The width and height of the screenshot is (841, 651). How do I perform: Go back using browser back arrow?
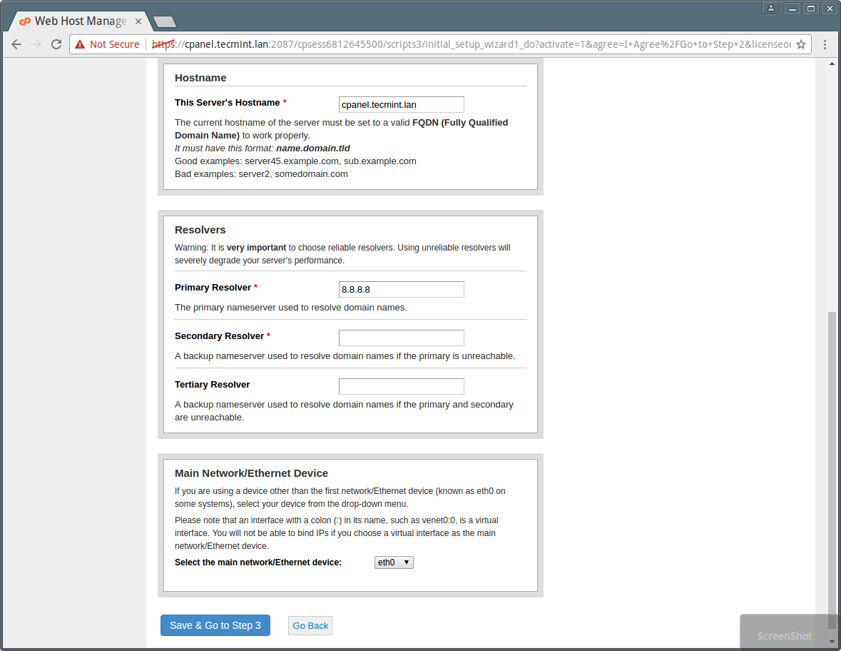pyautogui.click(x=16, y=44)
